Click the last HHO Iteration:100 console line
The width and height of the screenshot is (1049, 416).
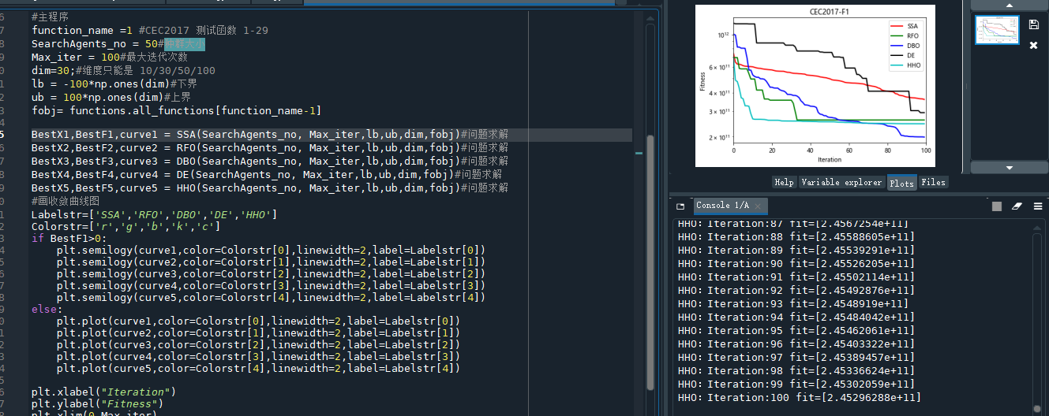(799, 398)
